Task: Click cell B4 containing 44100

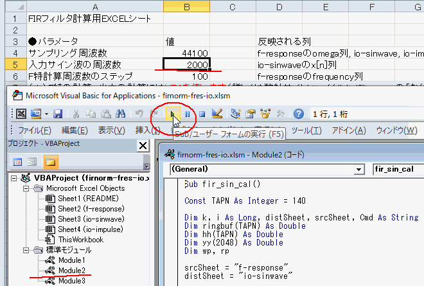Action: pos(186,53)
